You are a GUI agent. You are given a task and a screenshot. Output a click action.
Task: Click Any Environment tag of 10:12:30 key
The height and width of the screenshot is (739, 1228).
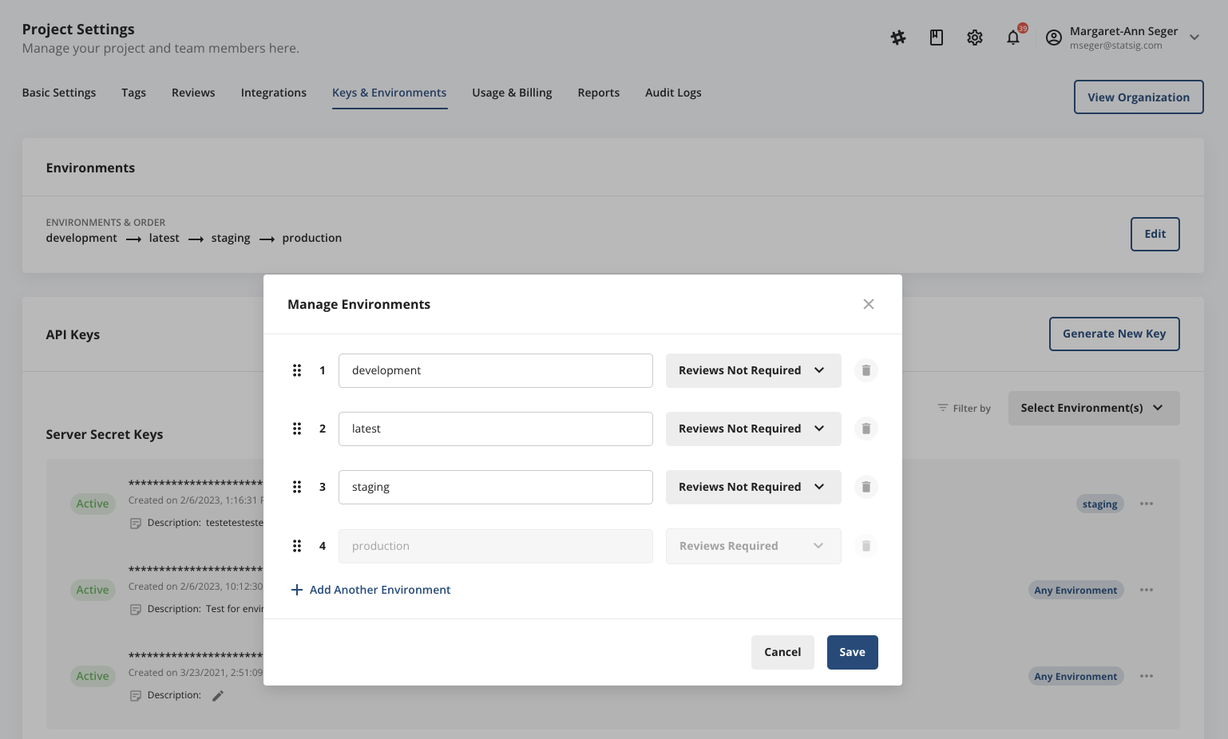point(1075,590)
